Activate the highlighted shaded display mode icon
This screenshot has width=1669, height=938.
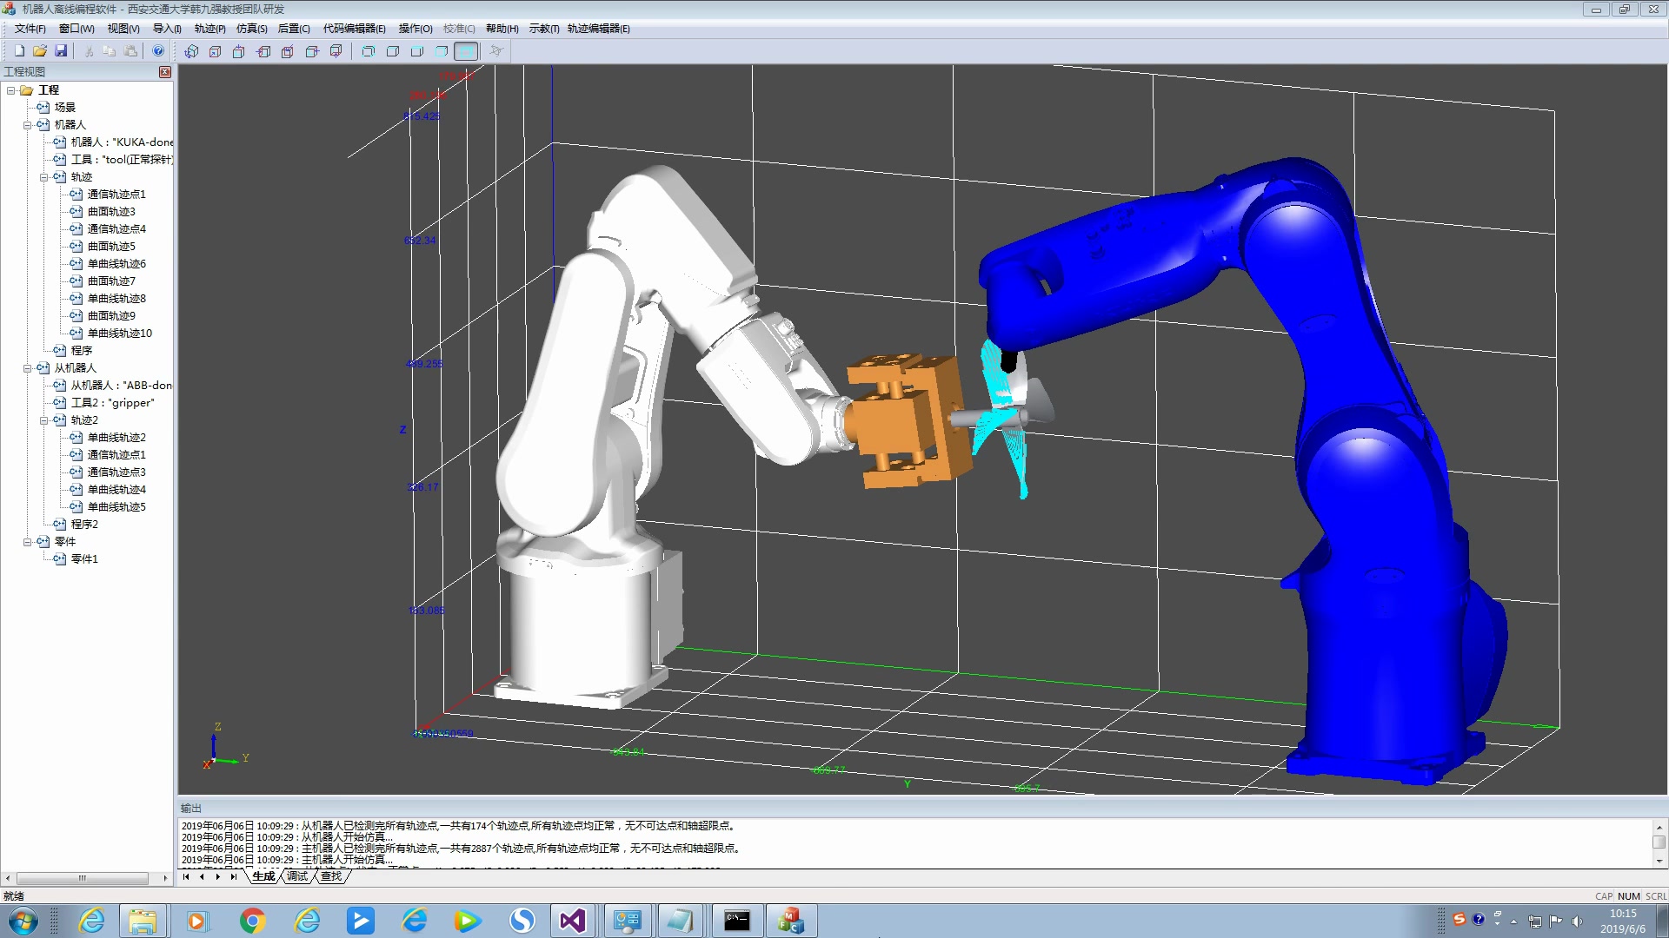click(x=466, y=51)
